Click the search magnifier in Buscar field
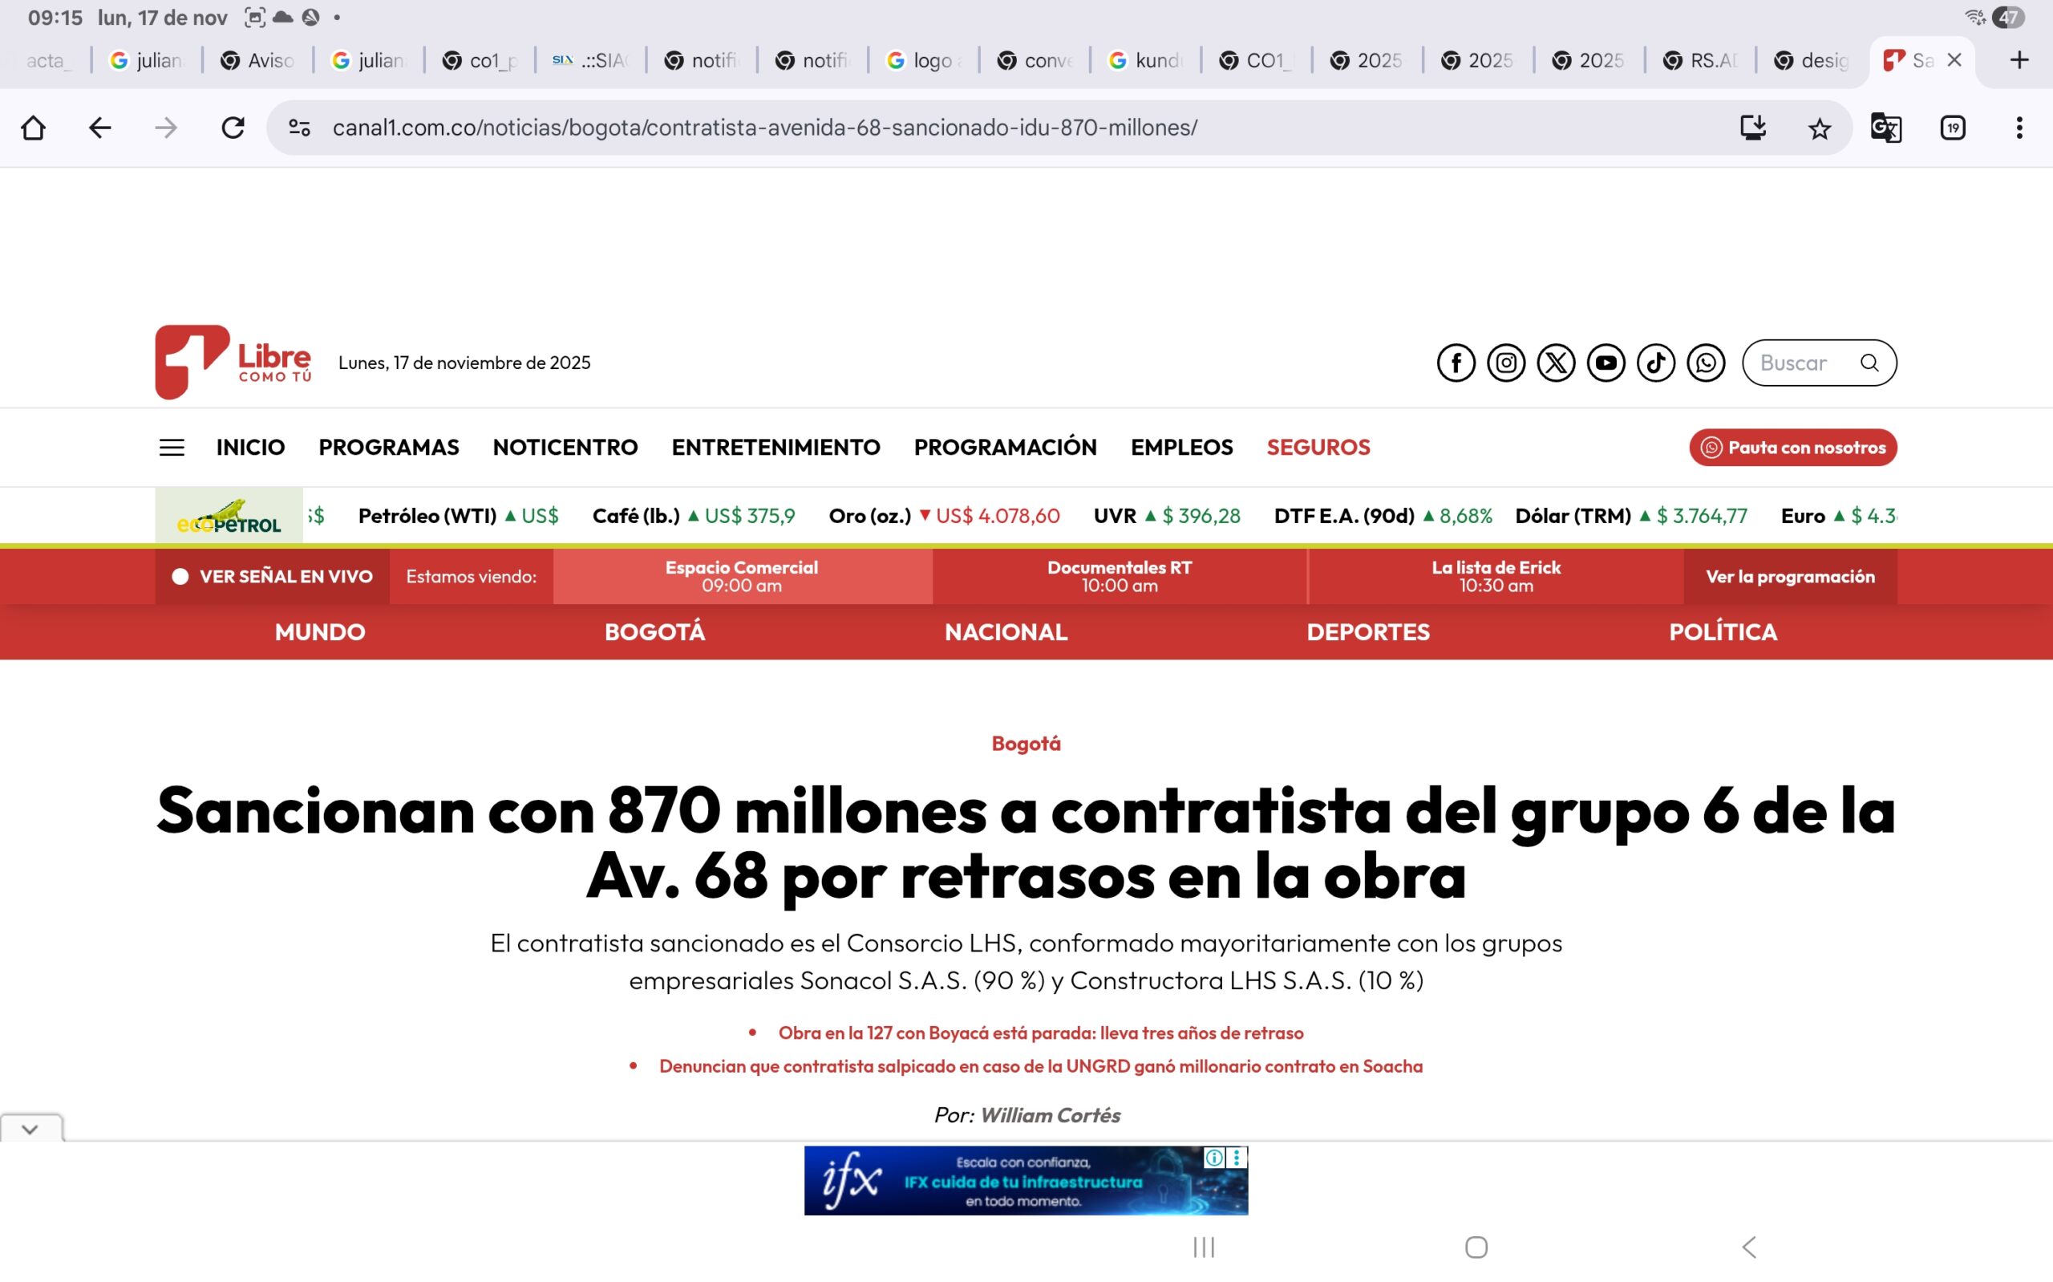 click(1870, 362)
